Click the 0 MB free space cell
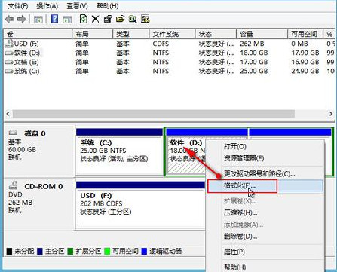This screenshot has width=337, height=272. coord(299,44)
